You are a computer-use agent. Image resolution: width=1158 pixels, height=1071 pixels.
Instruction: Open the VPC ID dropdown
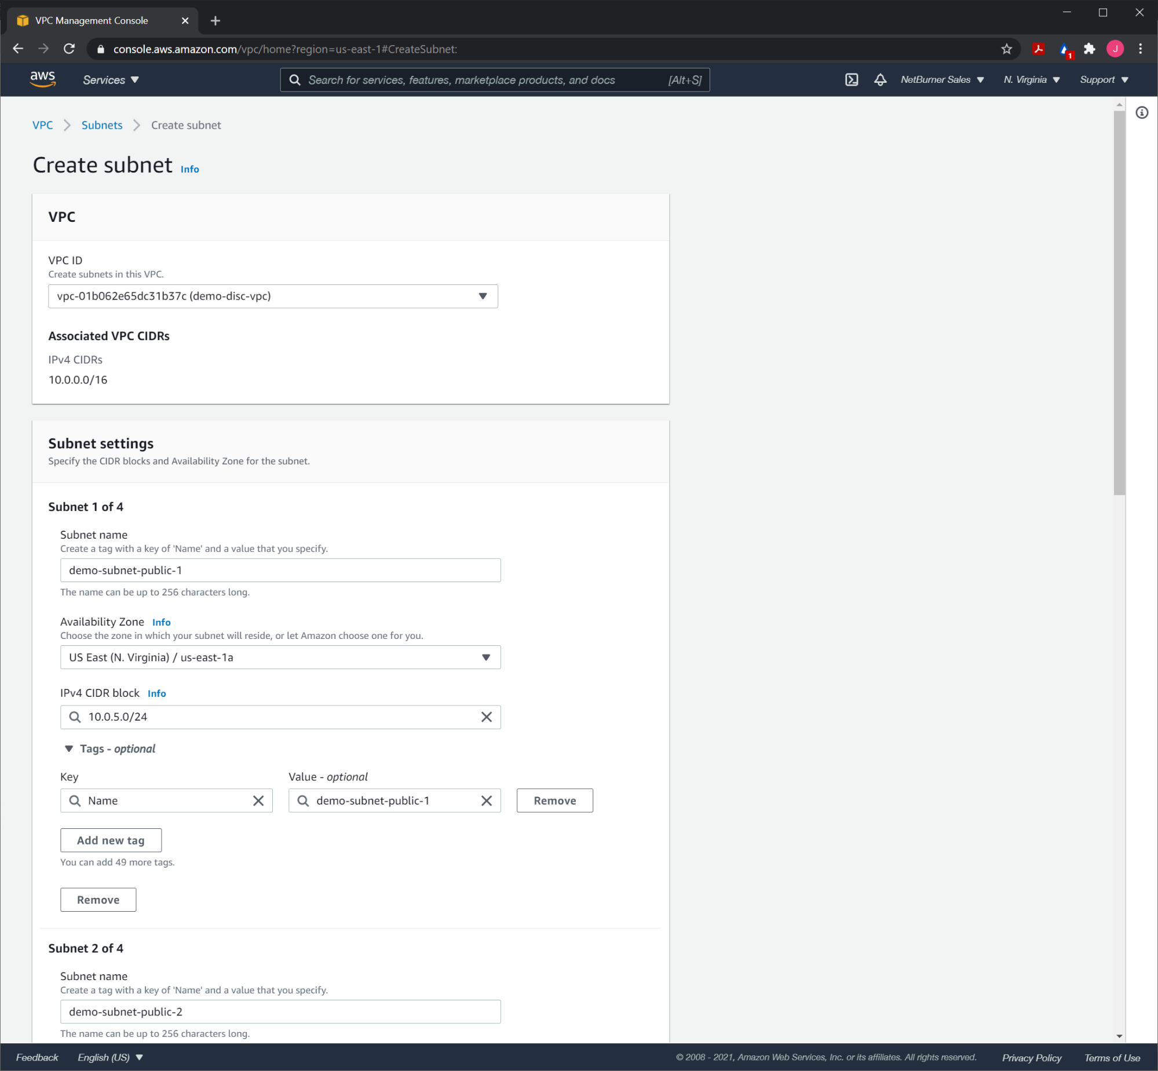(273, 296)
